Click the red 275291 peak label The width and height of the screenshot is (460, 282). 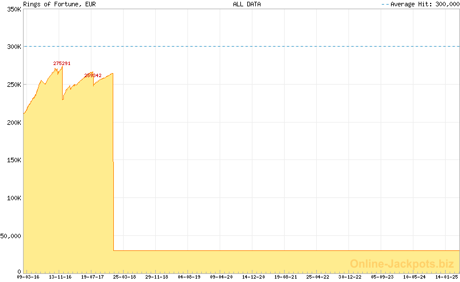pos(62,63)
